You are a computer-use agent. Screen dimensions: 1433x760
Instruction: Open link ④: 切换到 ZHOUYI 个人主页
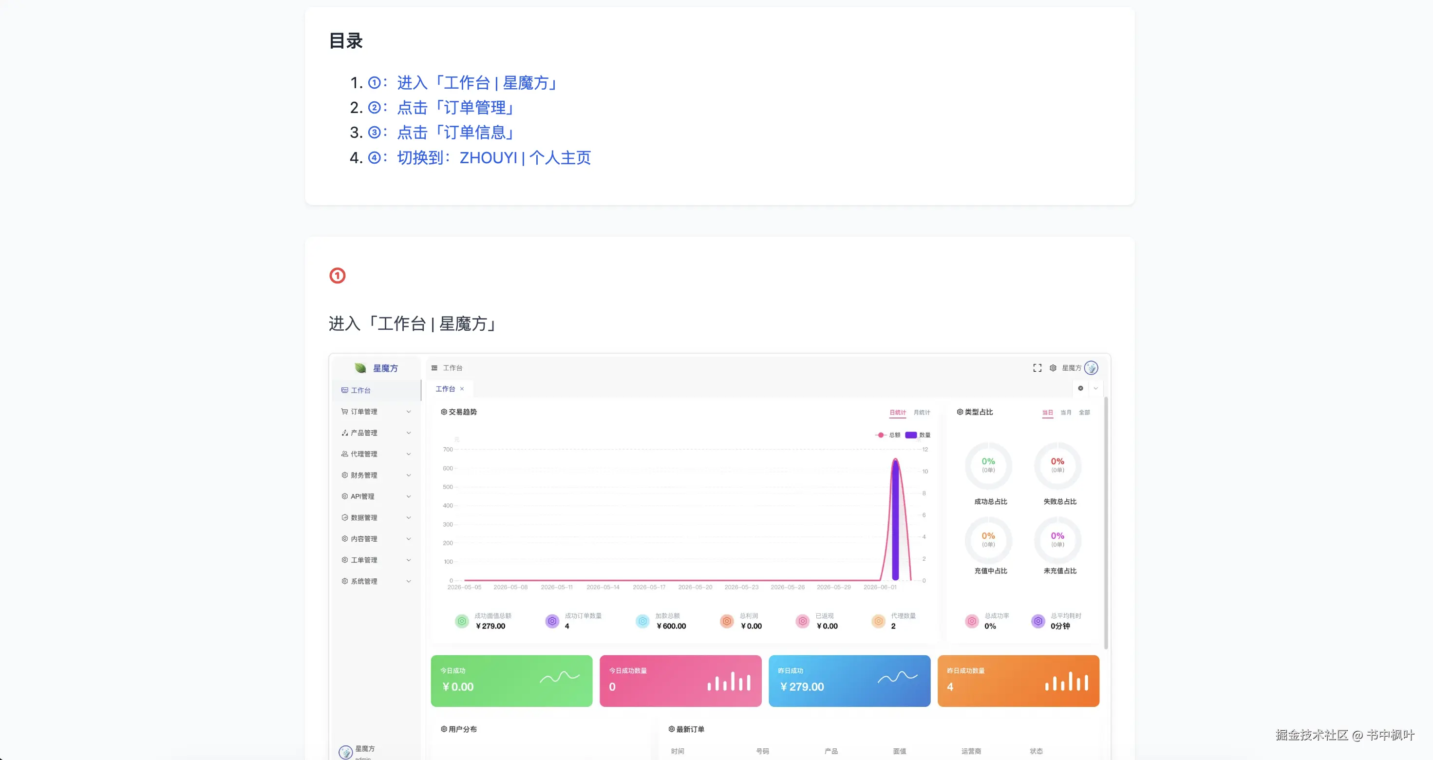pos(479,157)
